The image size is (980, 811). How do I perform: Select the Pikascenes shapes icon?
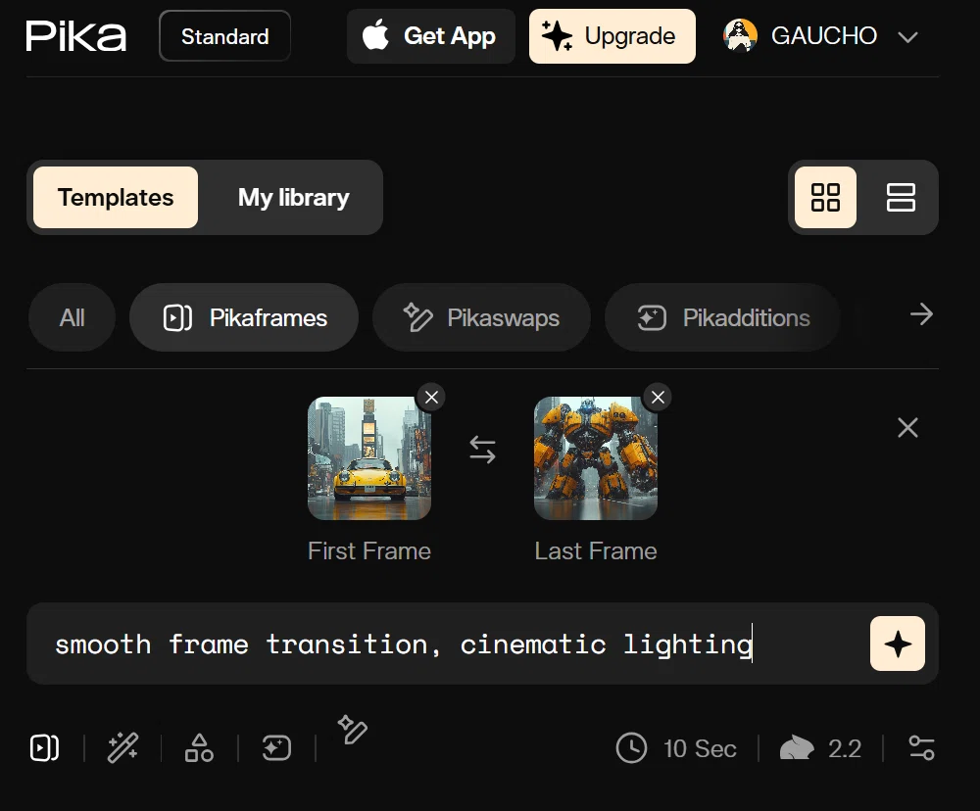coord(199,748)
